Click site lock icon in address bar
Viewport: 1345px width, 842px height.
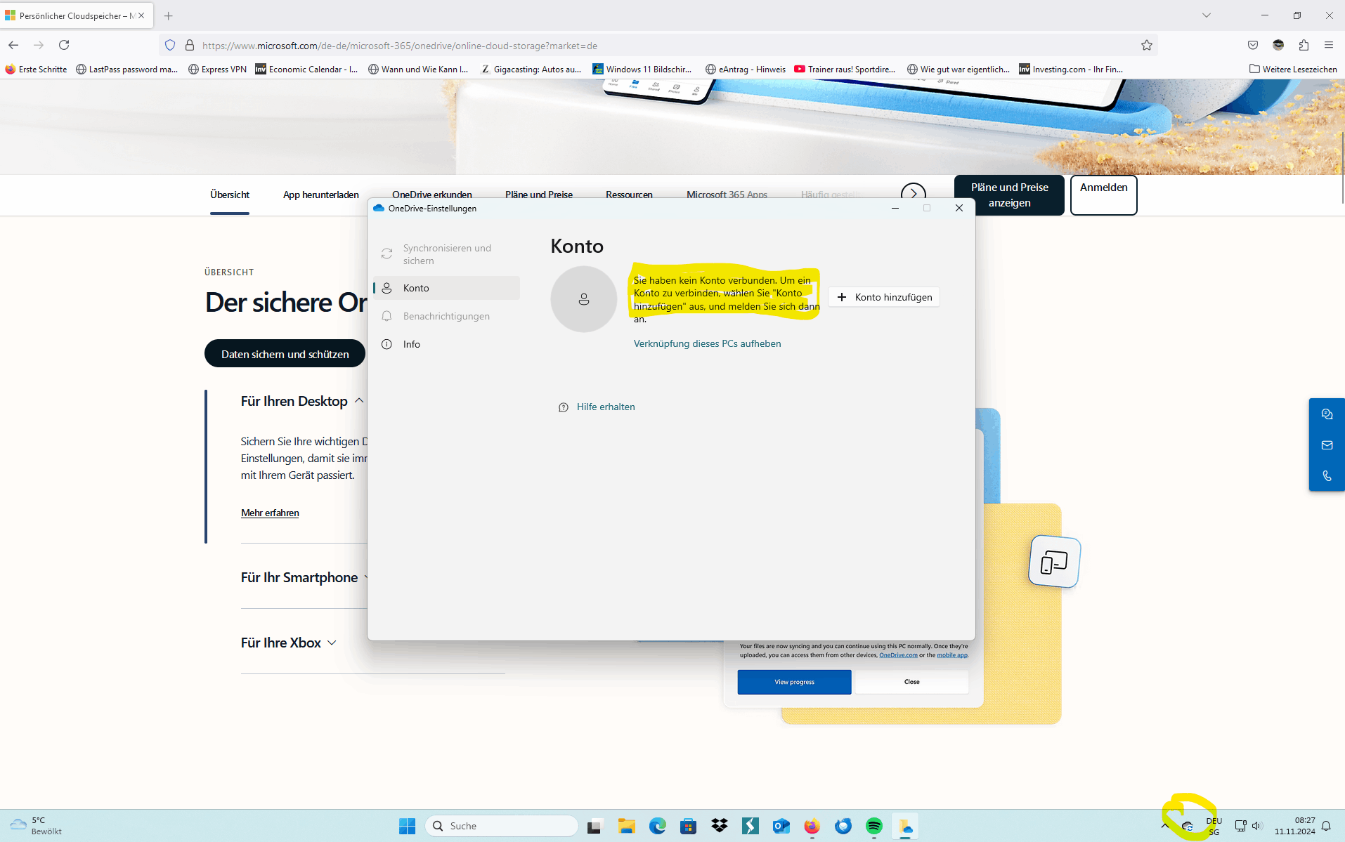pos(189,46)
